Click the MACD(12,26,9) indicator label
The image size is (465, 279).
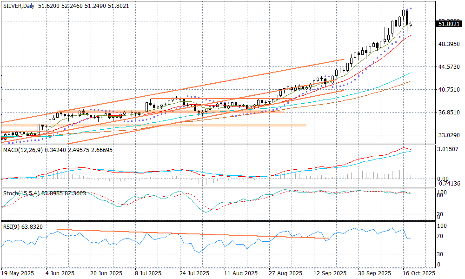23,150
